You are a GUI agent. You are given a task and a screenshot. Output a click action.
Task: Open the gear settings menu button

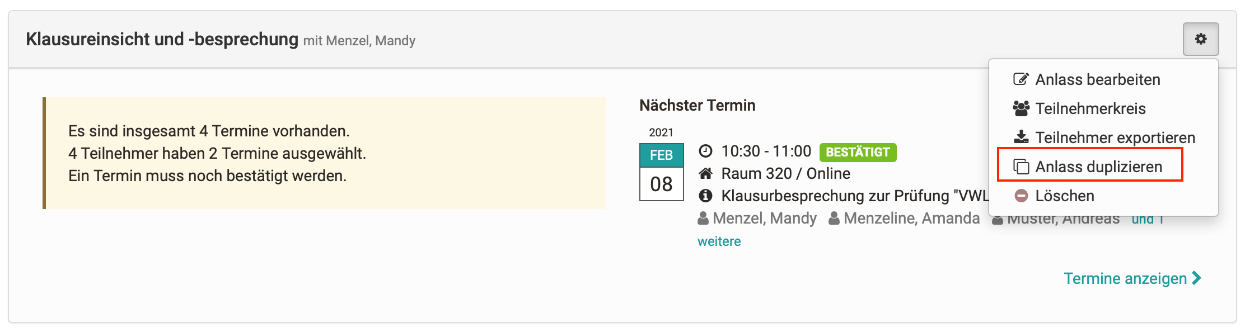1200,39
